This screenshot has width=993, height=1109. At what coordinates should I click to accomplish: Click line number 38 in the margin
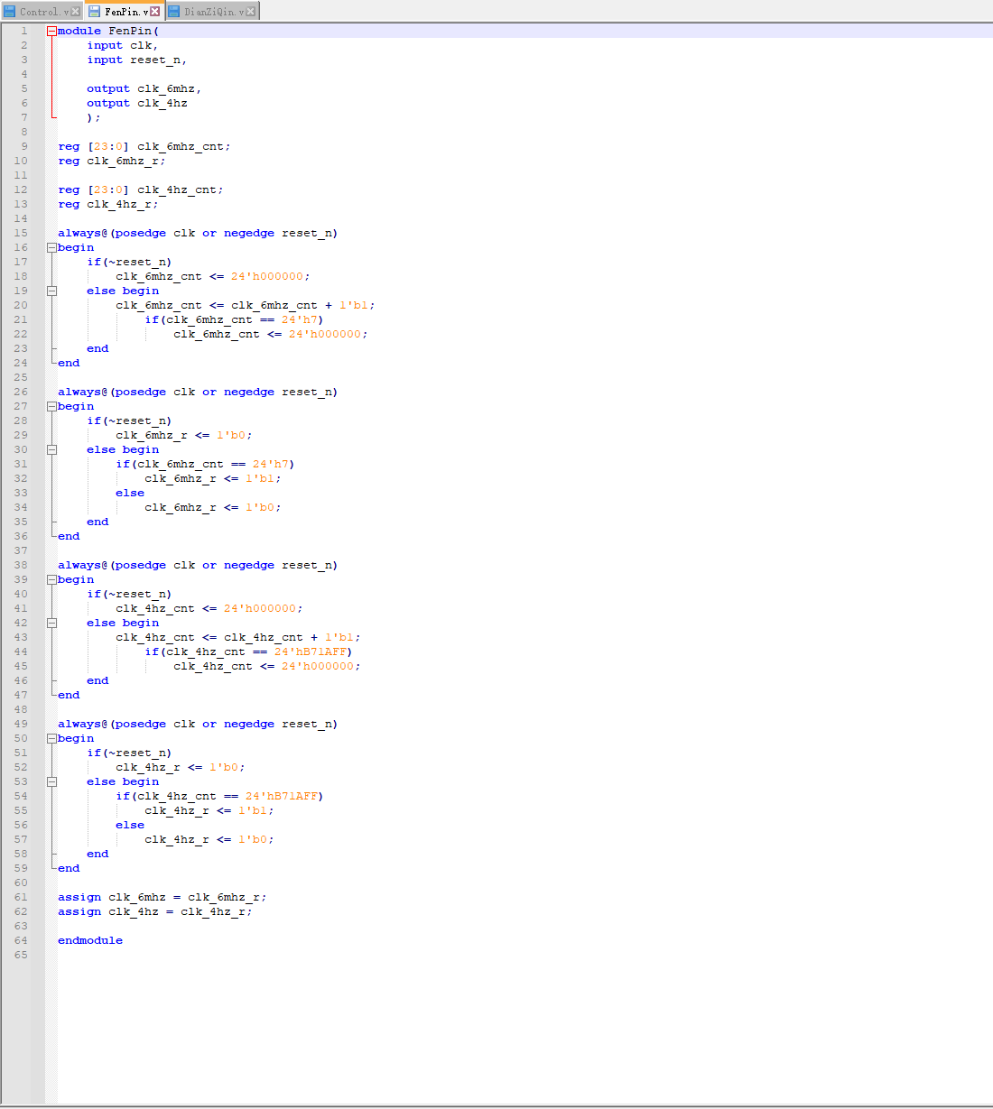pos(21,565)
